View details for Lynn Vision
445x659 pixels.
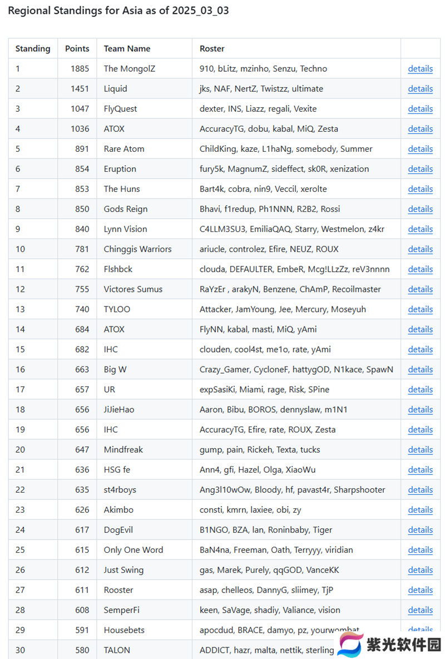tap(420, 229)
